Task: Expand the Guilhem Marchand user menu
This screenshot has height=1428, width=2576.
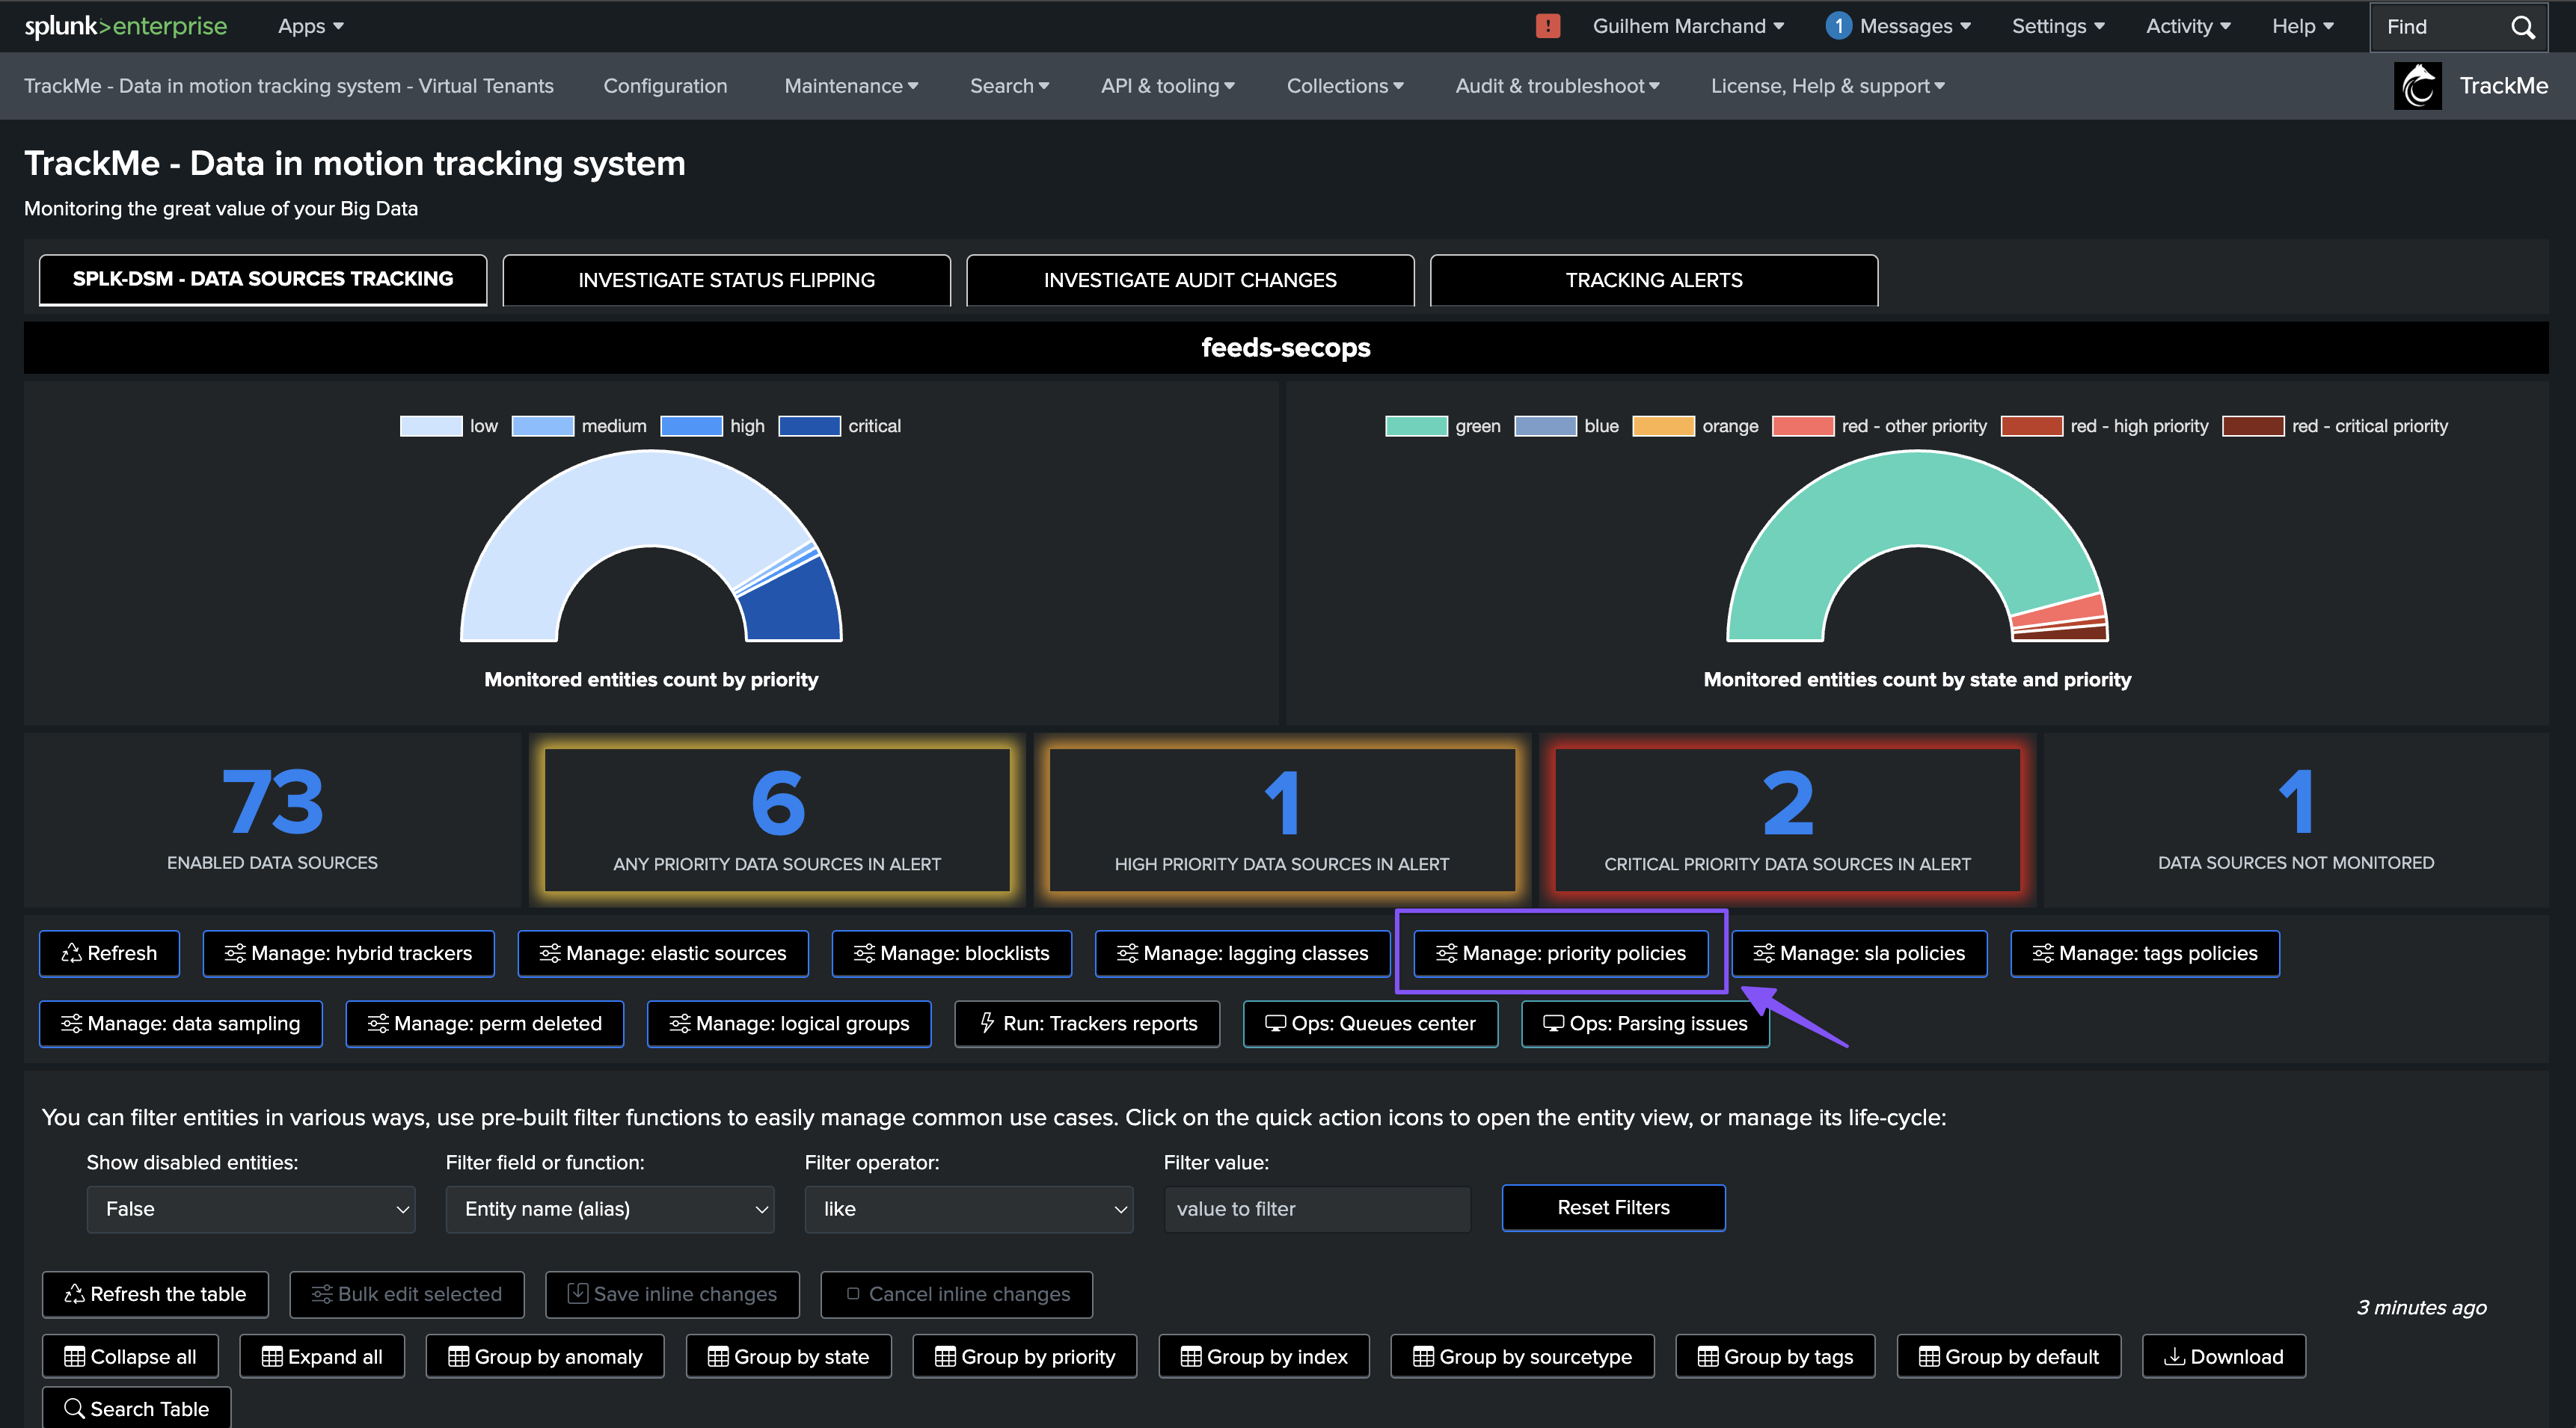Action: pos(1688,26)
